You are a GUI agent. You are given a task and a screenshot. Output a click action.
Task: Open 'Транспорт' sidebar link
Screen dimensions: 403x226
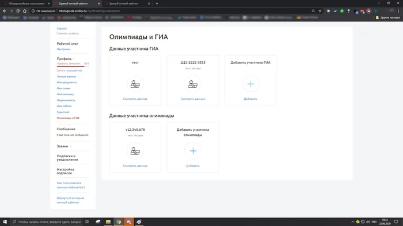pyautogui.click(x=63, y=112)
